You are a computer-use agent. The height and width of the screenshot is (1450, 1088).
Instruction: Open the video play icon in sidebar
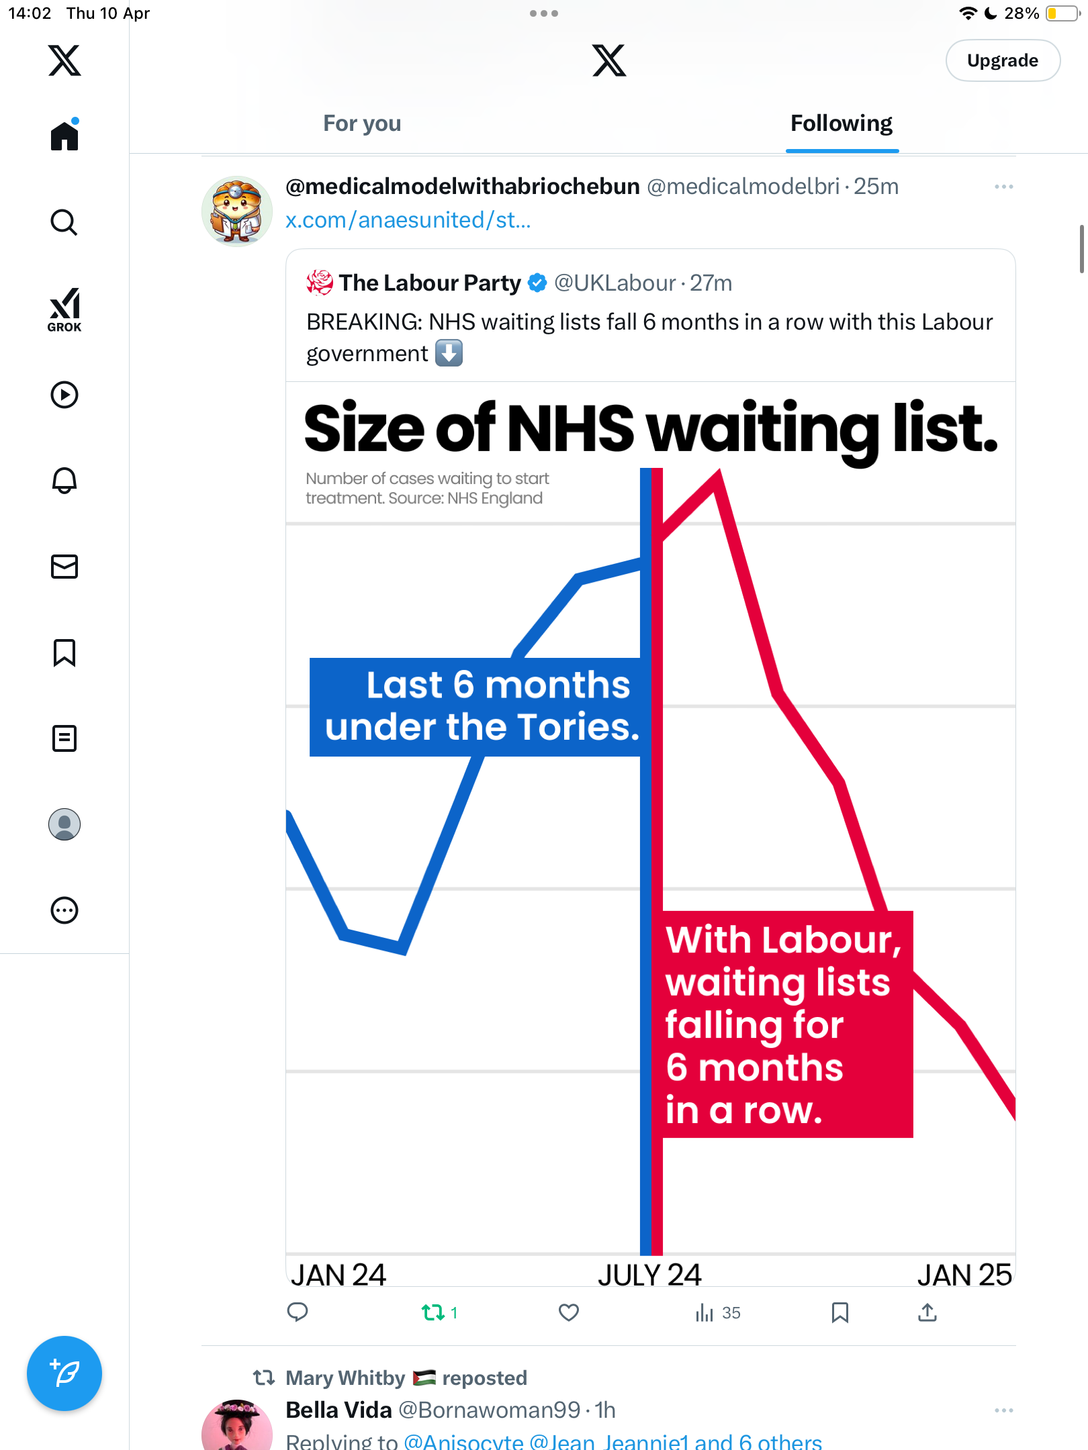point(64,395)
